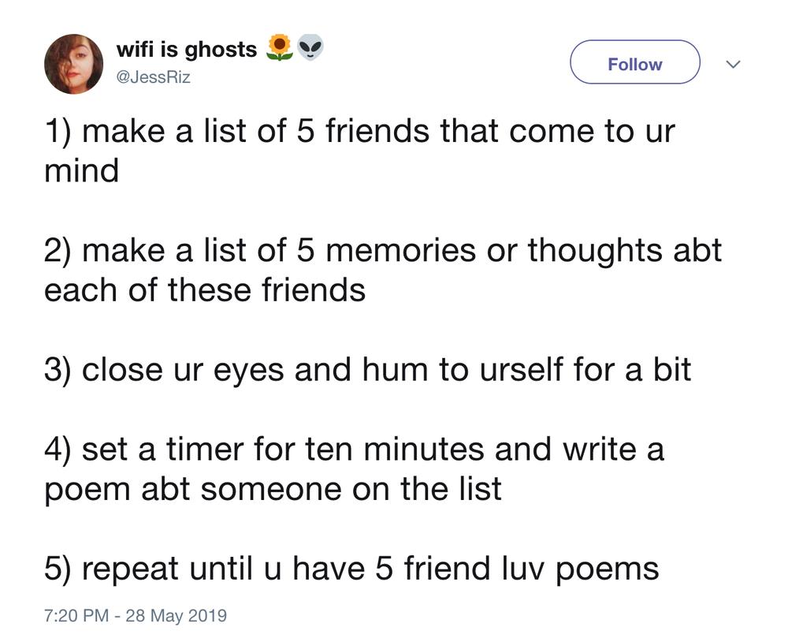Click the word 'ghosts' in the display name

pos(221,50)
